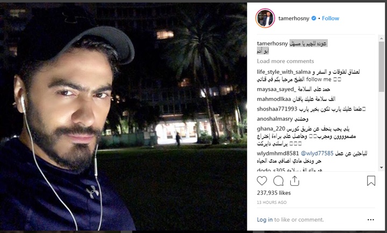Share the post with the upload arrow icon
The height and width of the screenshot is (233, 387).
[295, 181]
